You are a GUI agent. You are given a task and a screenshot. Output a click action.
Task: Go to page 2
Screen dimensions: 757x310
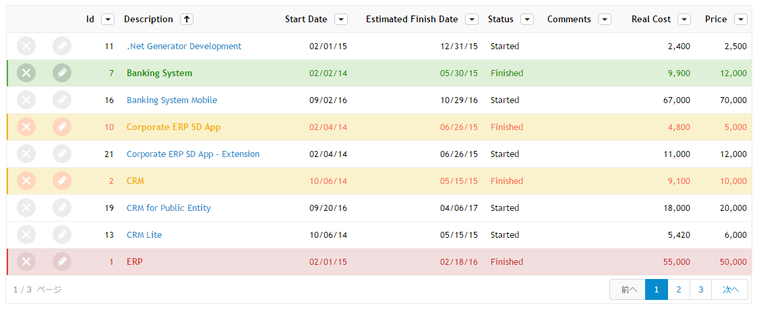[x=679, y=290]
